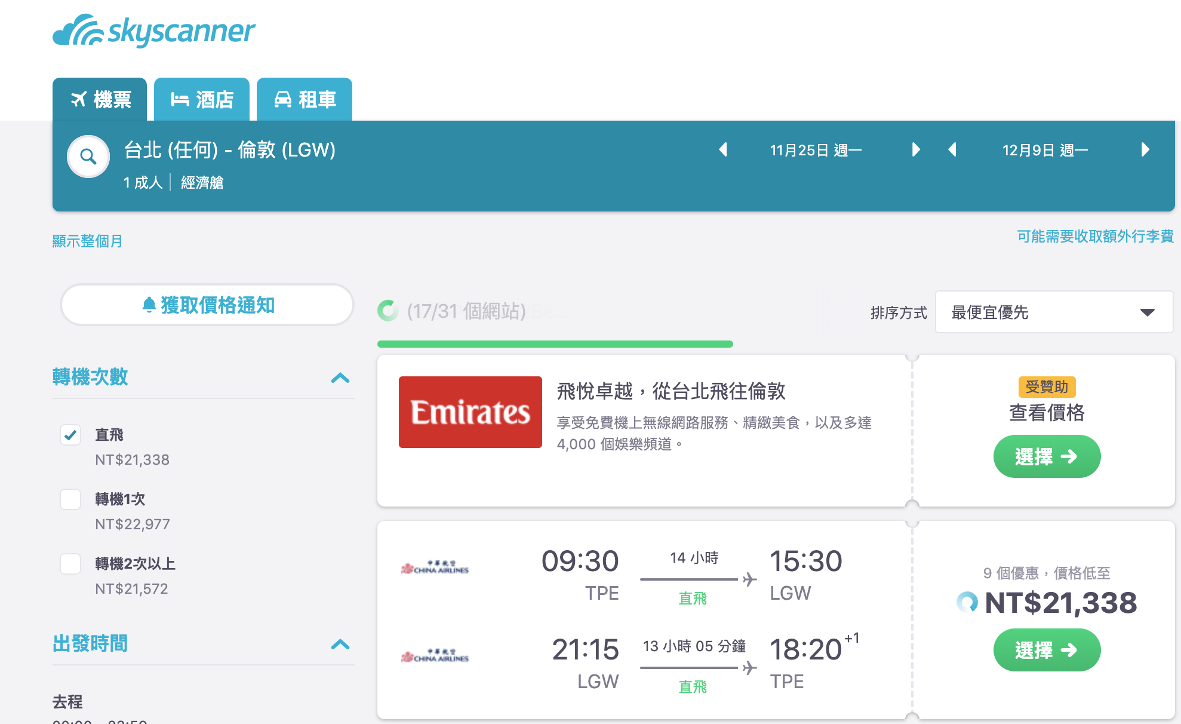This screenshot has height=724, width=1181.
Task: Click the 1 成人 passenger text
Action: [143, 182]
